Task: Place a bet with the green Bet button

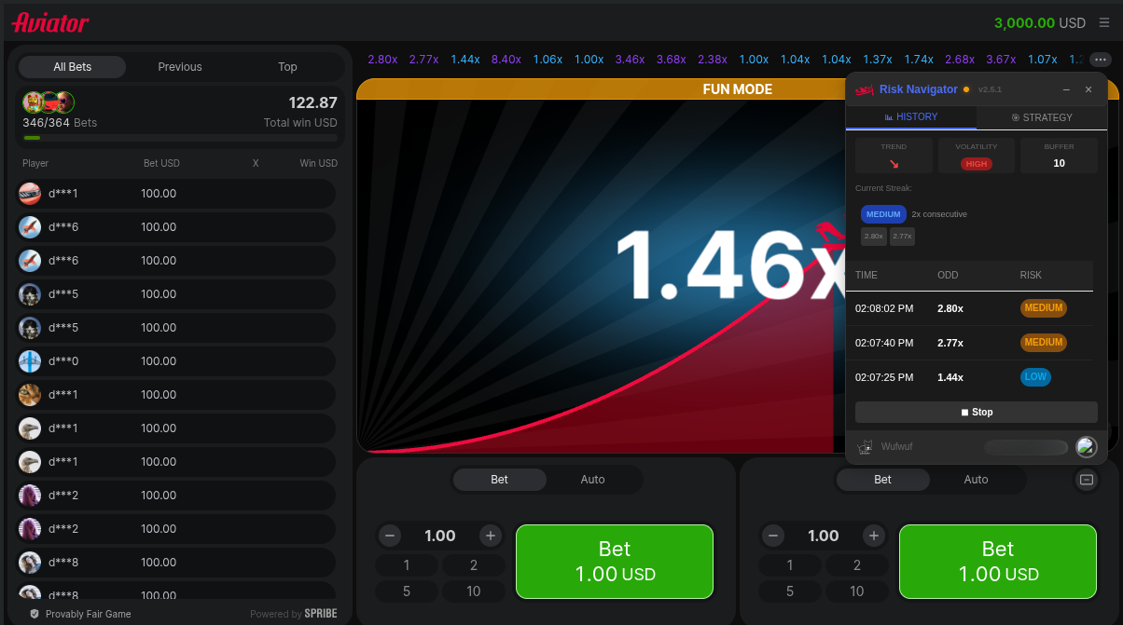Action: (614, 562)
